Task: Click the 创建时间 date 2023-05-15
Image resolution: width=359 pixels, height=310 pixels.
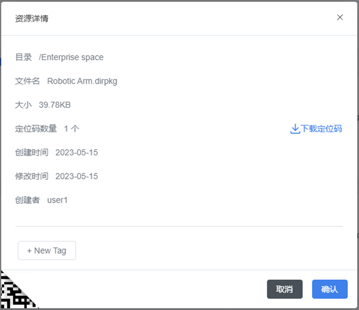Action: pos(77,152)
